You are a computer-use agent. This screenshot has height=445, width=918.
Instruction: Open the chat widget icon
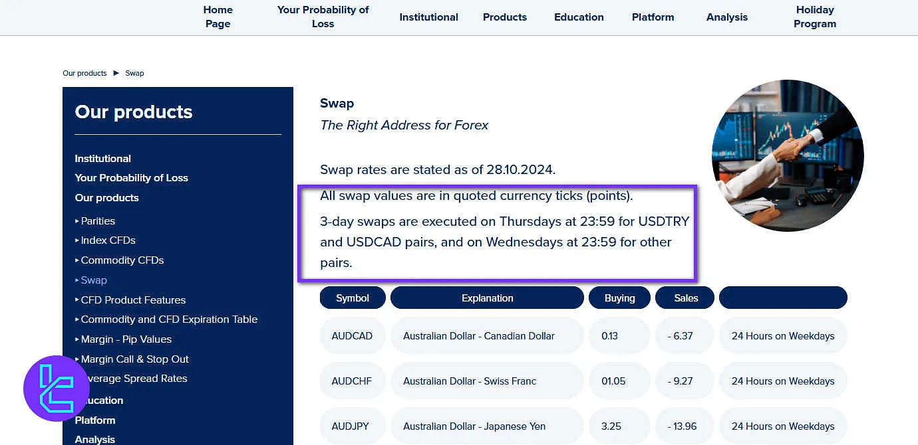[56, 389]
